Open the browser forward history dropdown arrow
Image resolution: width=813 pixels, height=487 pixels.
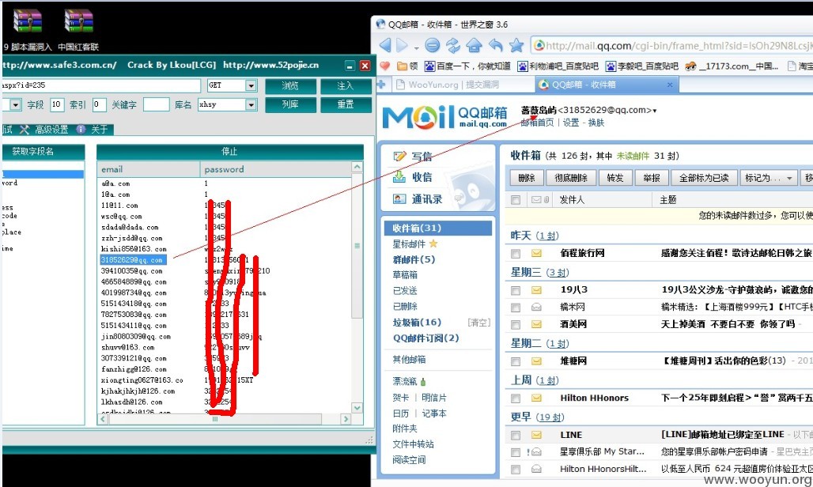click(416, 48)
